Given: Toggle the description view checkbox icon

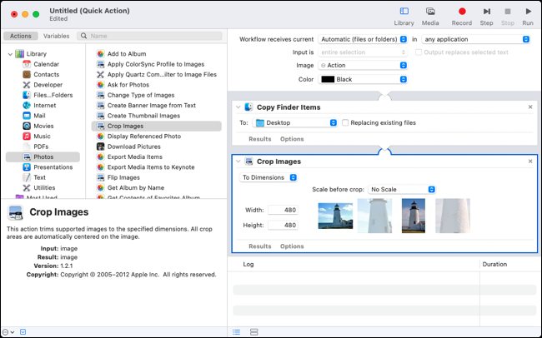Looking at the screenshot, I should [x=23, y=332].
